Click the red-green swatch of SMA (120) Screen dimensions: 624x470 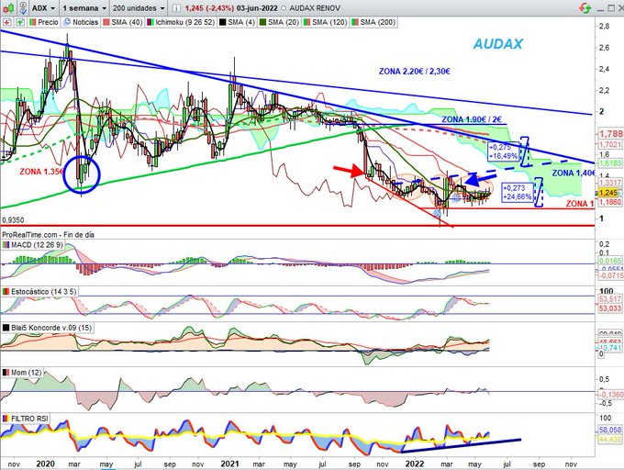click(306, 22)
